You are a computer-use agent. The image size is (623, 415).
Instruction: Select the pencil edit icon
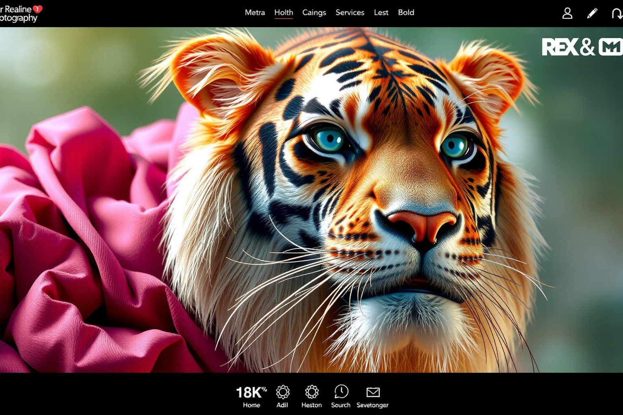click(592, 13)
